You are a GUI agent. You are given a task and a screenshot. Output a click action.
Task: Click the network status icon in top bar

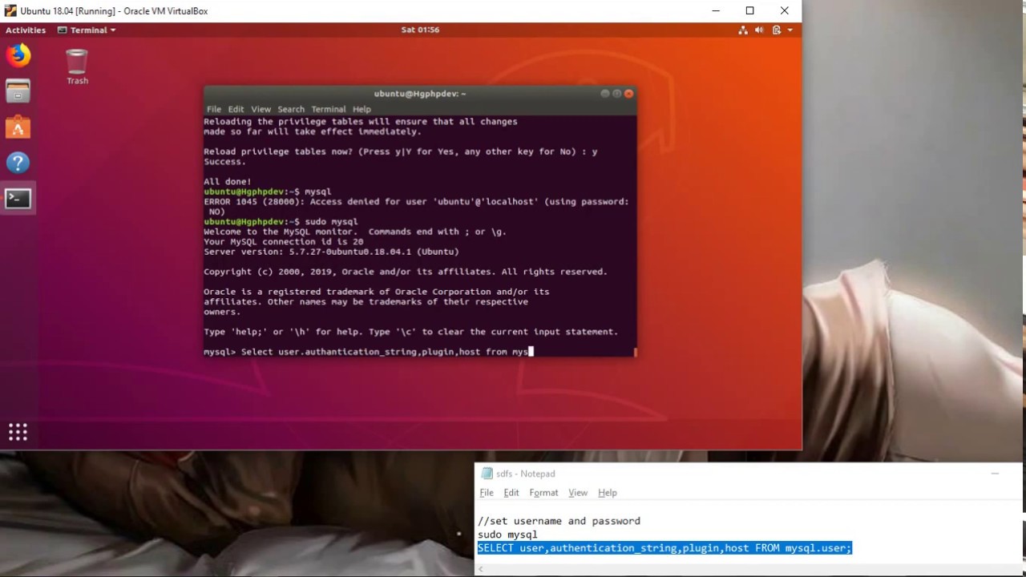click(742, 30)
